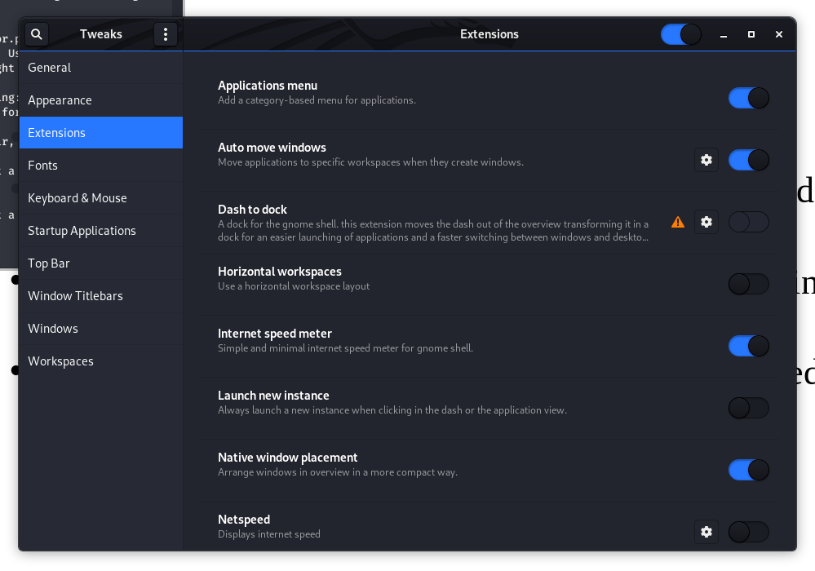Toggle Internet speed meter off

(748, 346)
